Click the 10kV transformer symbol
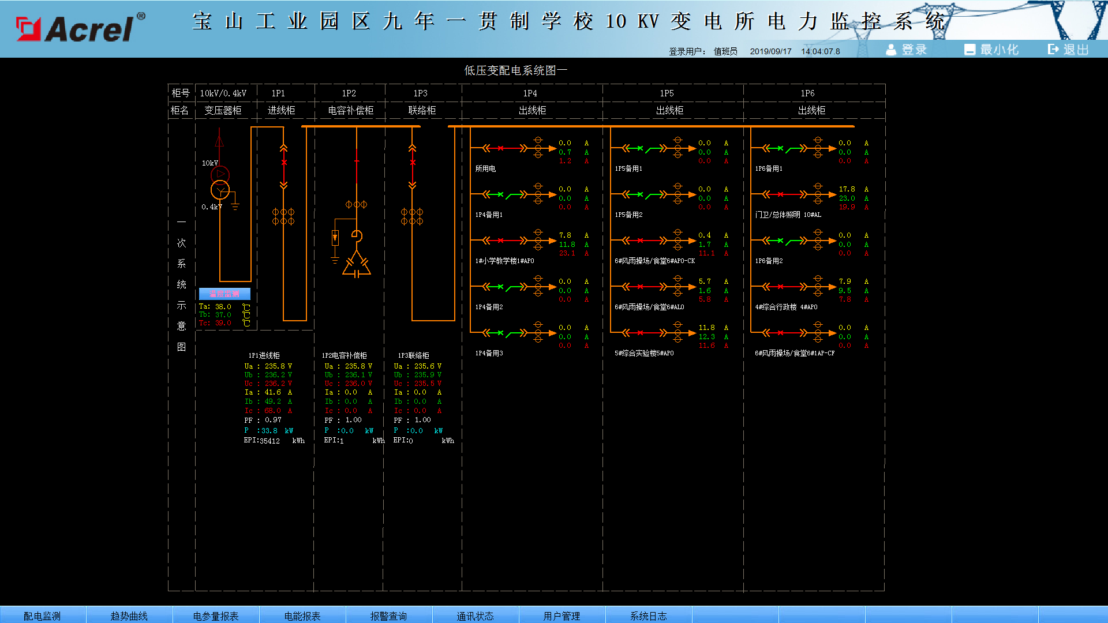 point(220,182)
